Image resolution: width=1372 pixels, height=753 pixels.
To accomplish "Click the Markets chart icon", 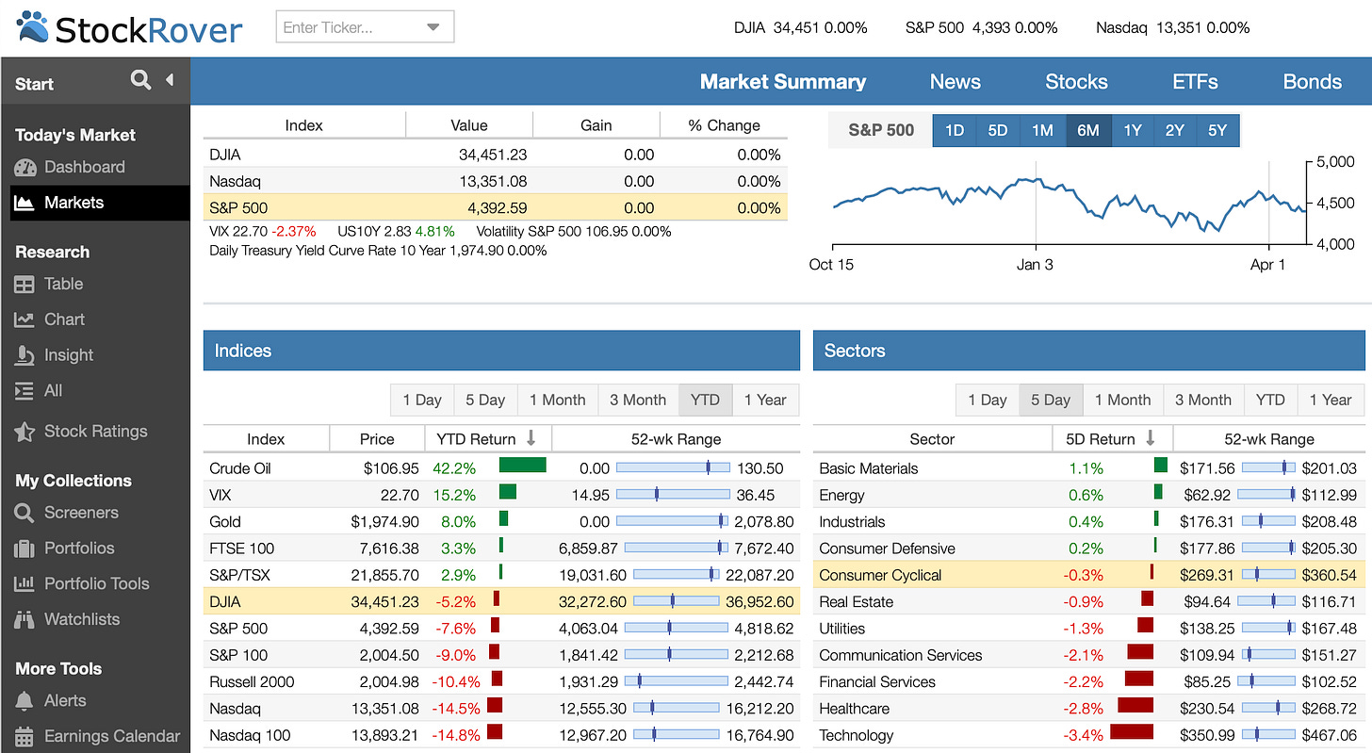I will click(x=24, y=203).
